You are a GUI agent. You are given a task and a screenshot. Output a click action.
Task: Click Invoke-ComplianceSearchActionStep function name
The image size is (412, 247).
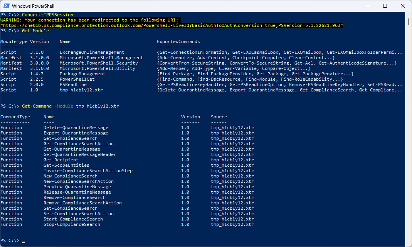[x=88, y=171]
